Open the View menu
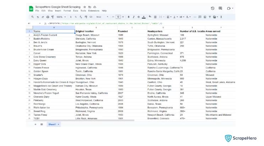This screenshot has width=264, height=146. (x=50, y=11)
